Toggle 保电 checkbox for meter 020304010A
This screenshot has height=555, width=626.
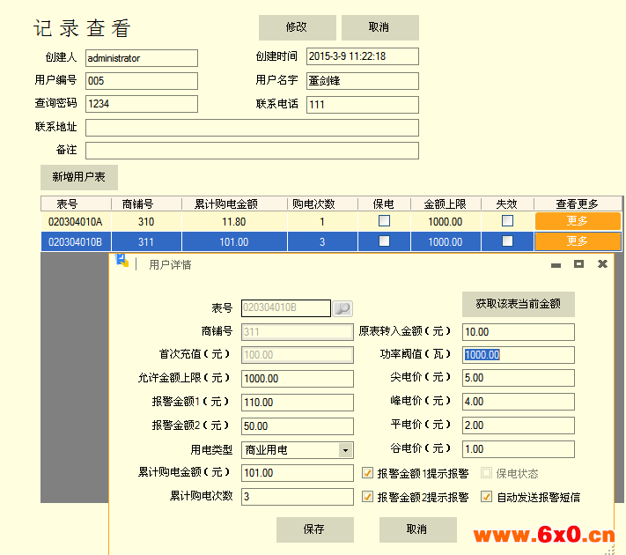[384, 221]
